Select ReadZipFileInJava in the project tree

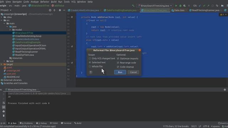pos(25,55)
